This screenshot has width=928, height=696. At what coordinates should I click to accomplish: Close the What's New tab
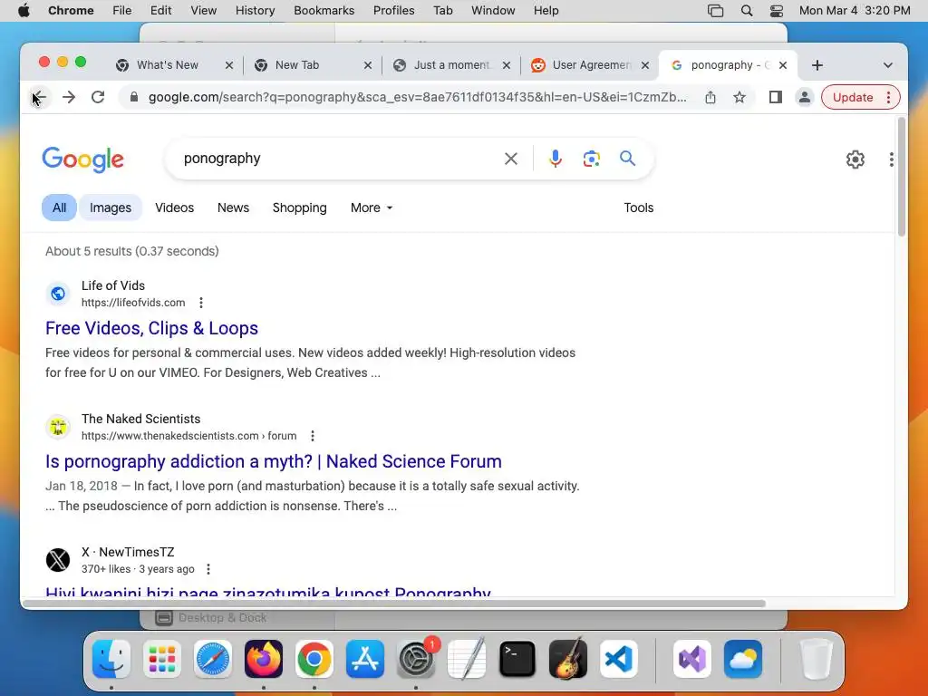pyautogui.click(x=229, y=65)
